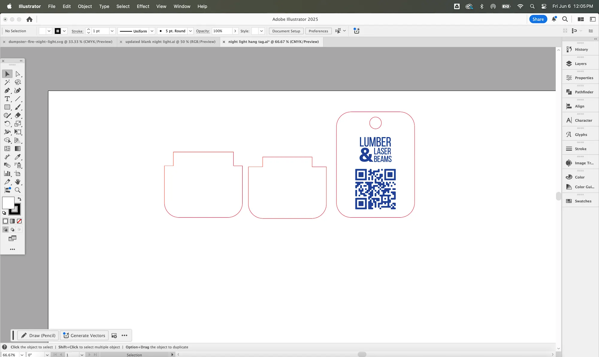599x357 pixels.
Task: Reset to default fill and stroke
Action: tap(4, 213)
